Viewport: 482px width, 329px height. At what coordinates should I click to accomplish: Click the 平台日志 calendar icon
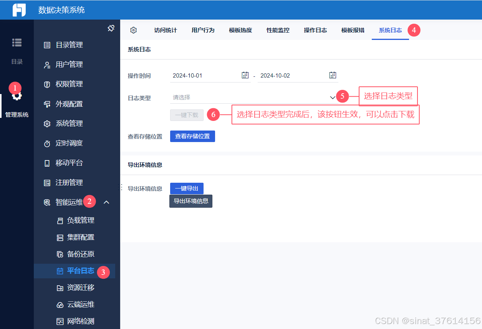[x=60, y=271]
